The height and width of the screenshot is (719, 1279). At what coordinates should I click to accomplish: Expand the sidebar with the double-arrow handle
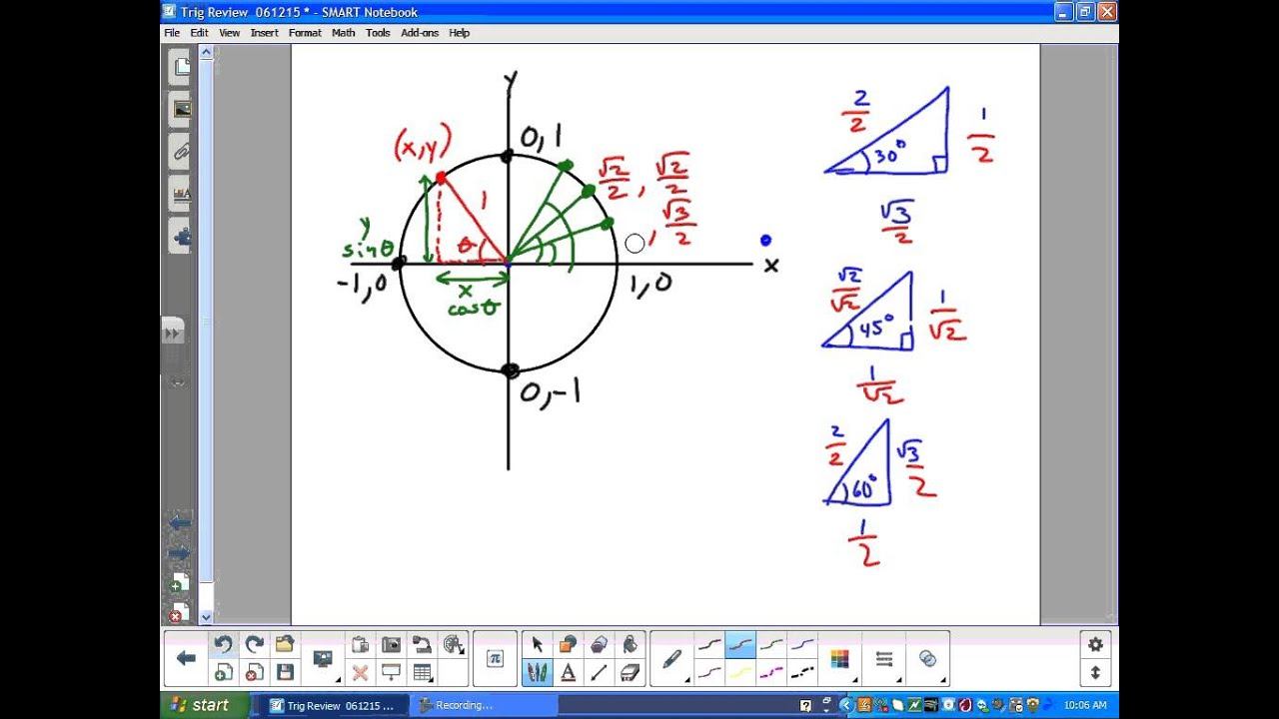[173, 333]
